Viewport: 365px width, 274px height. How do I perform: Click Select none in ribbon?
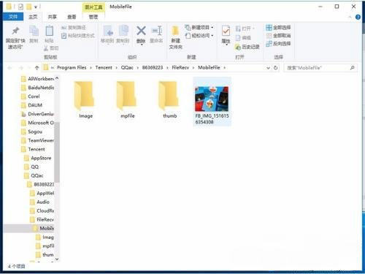[278, 36]
